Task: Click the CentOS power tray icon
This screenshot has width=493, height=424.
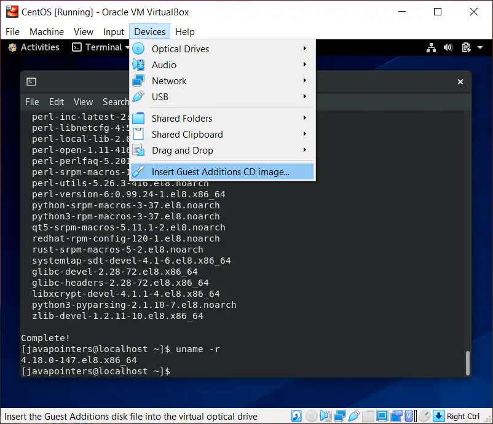Action: point(466,47)
